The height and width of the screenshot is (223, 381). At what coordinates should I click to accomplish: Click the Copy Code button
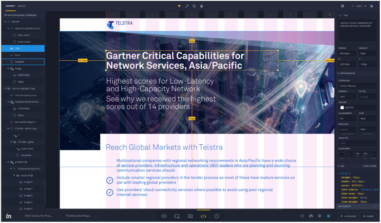click(x=370, y=166)
